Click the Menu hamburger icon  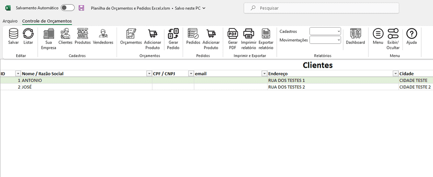pyautogui.click(x=378, y=34)
